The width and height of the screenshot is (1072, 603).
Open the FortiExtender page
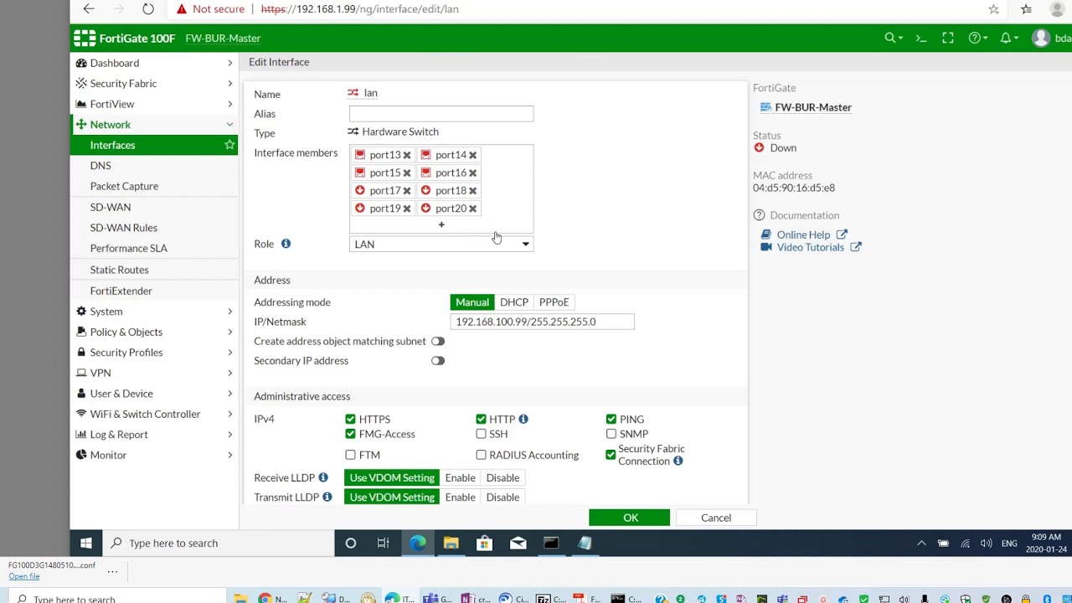121,291
